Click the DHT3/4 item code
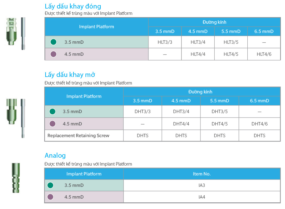This screenshot has width=285, height=209. coord(181,111)
